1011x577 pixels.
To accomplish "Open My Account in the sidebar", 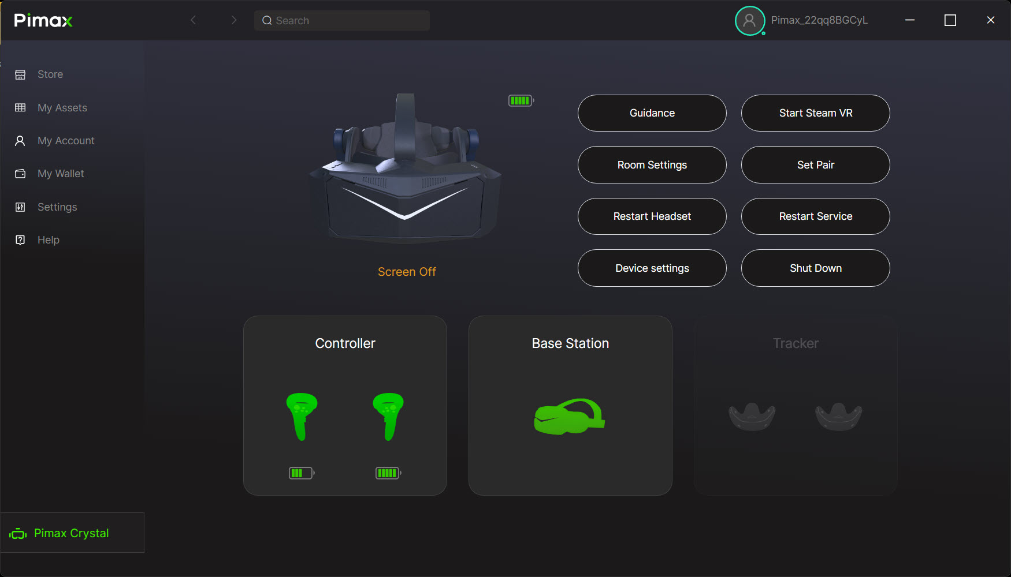I will 66,140.
